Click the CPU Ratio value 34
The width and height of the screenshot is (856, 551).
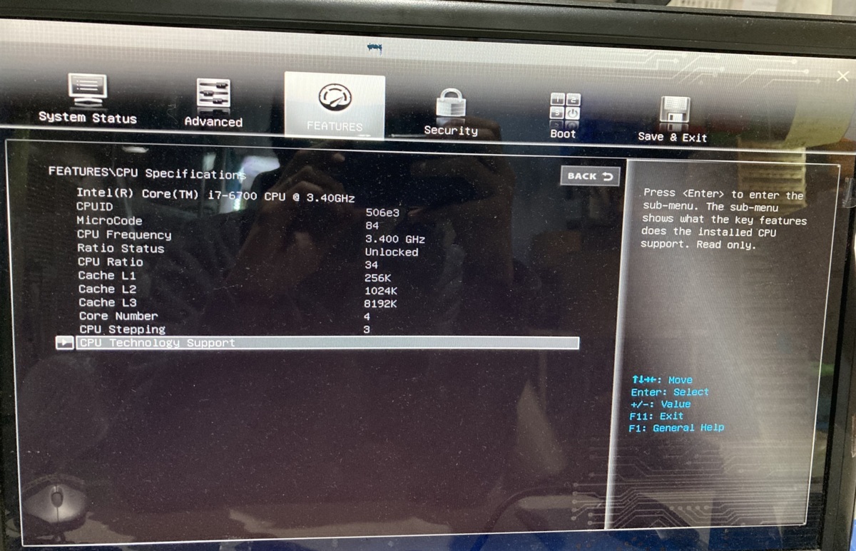[x=372, y=265]
